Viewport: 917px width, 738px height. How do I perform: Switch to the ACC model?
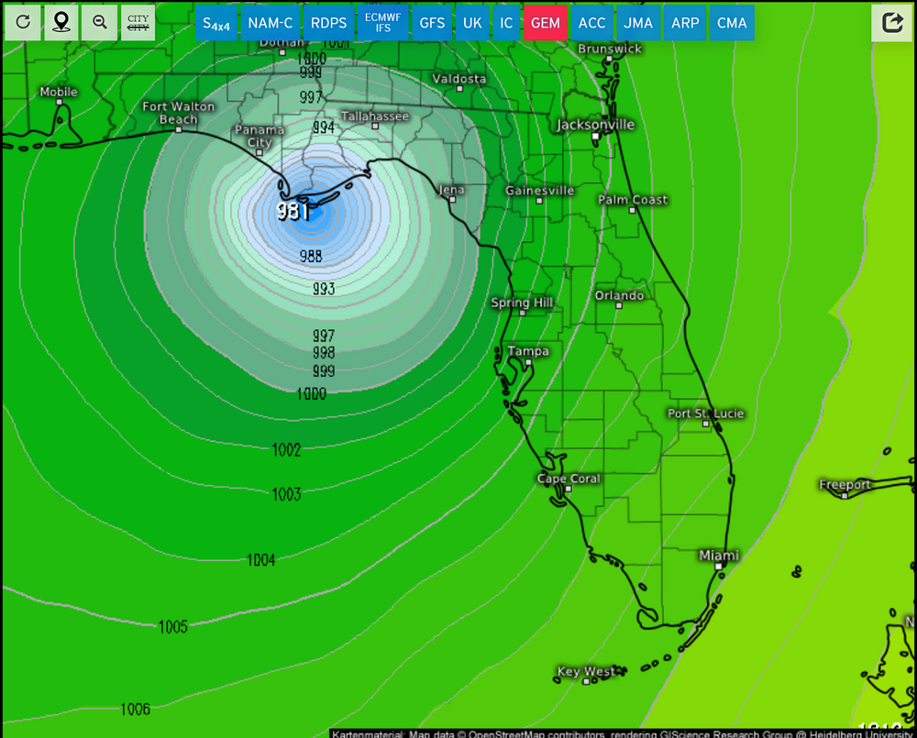click(591, 24)
